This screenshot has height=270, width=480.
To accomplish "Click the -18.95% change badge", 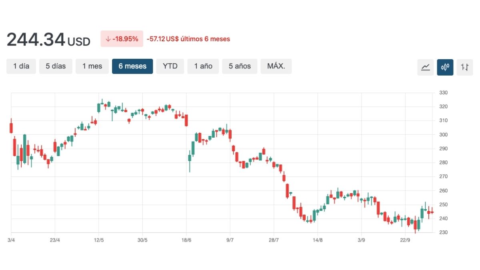I will tap(122, 39).
